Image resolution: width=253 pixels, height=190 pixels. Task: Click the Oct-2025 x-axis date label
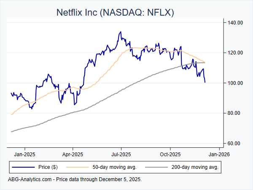(170, 154)
